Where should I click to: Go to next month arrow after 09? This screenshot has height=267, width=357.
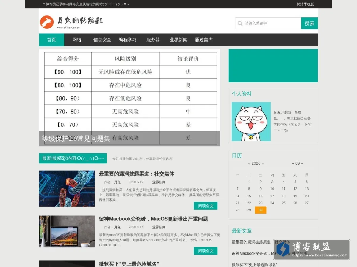click(x=302, y=163)
